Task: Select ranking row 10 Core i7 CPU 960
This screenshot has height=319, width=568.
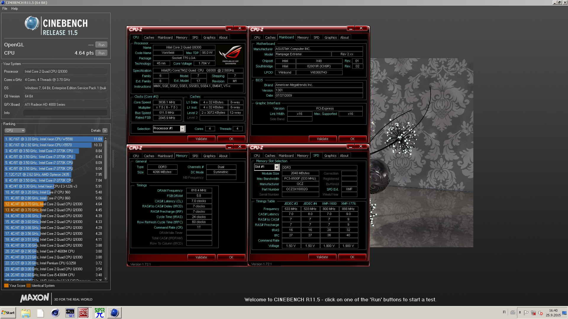Action: click(x=53, y=192)
